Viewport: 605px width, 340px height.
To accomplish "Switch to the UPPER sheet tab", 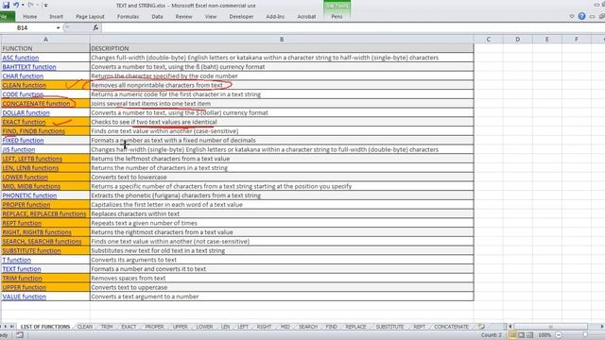I will [180, 327].
